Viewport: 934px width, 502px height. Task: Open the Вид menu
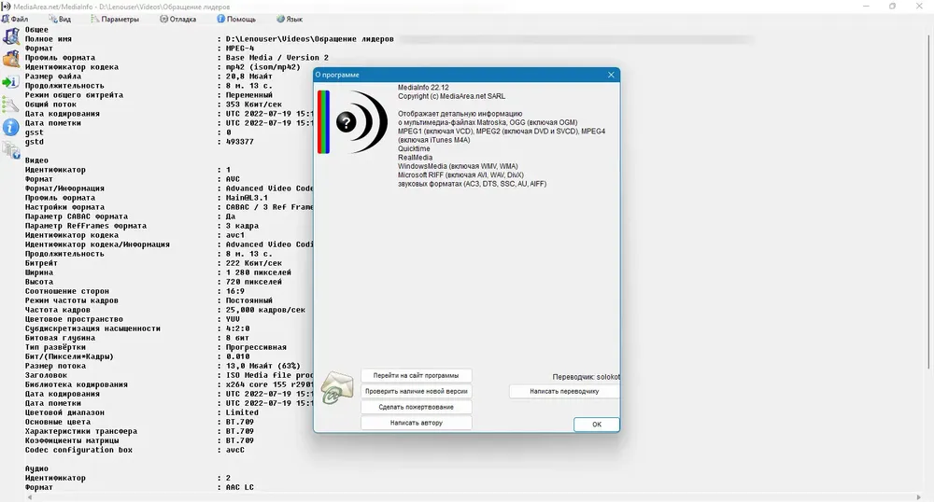point(60,19)
